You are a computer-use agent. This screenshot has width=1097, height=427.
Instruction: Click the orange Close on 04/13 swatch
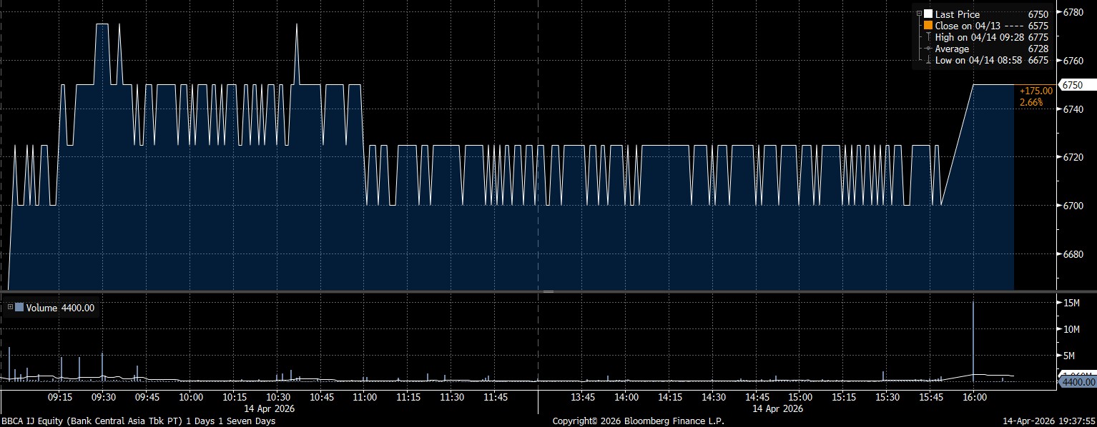[928, 26]
